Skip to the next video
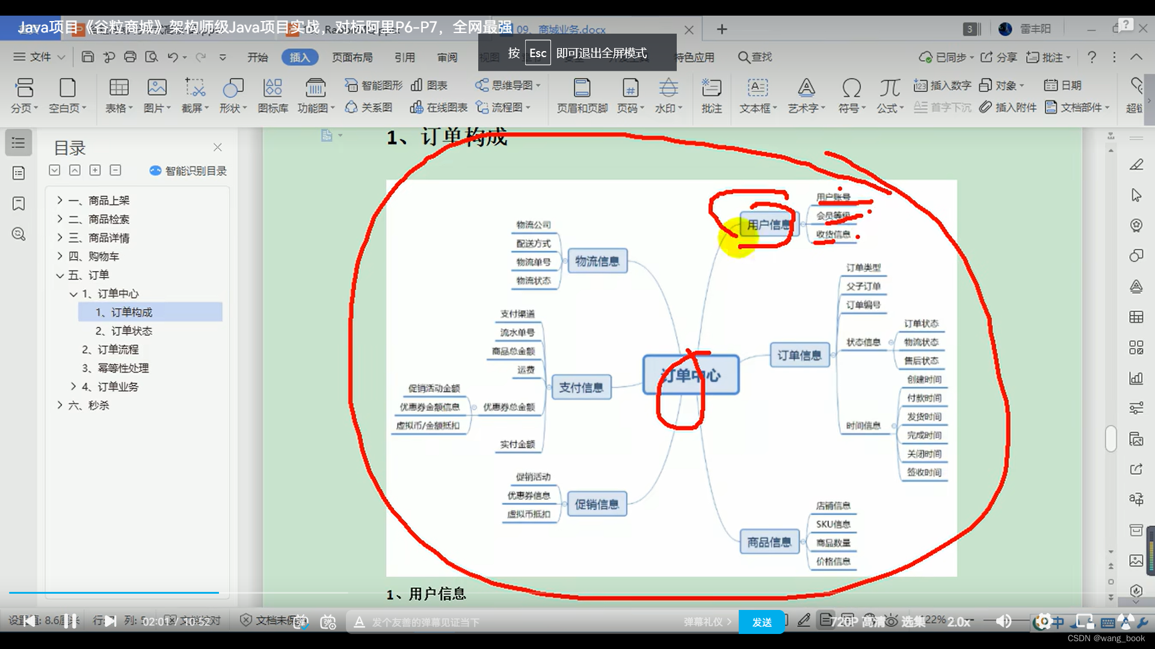Screen dimensions: 1155x649 pyautogui.click(x=110, y=621)
